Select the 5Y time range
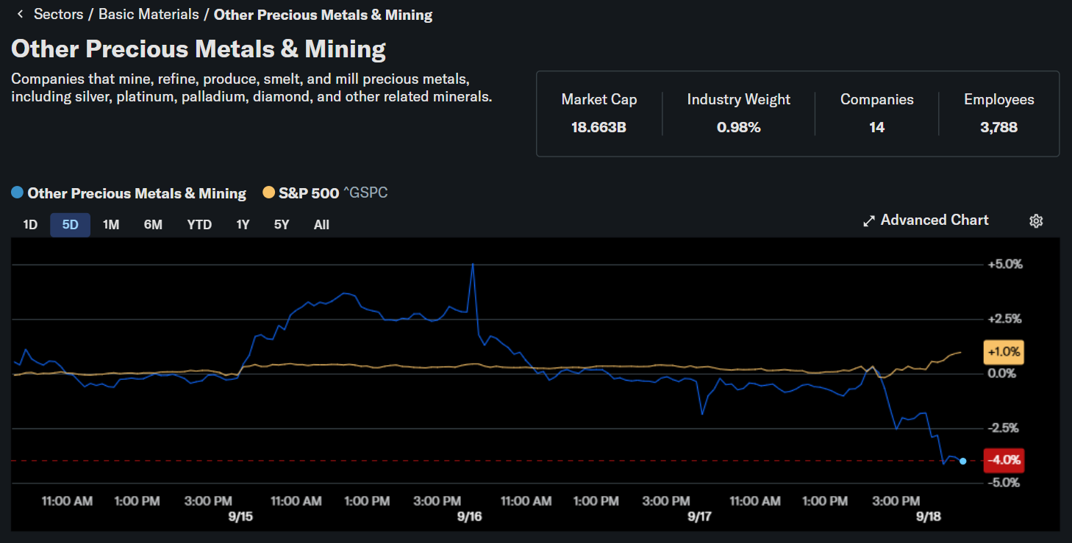The image size is (1072, 543). click(282, 225)
